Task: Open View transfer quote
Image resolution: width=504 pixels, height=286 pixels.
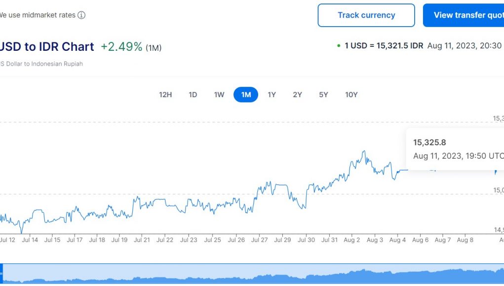Action: [x=464, y=15]
